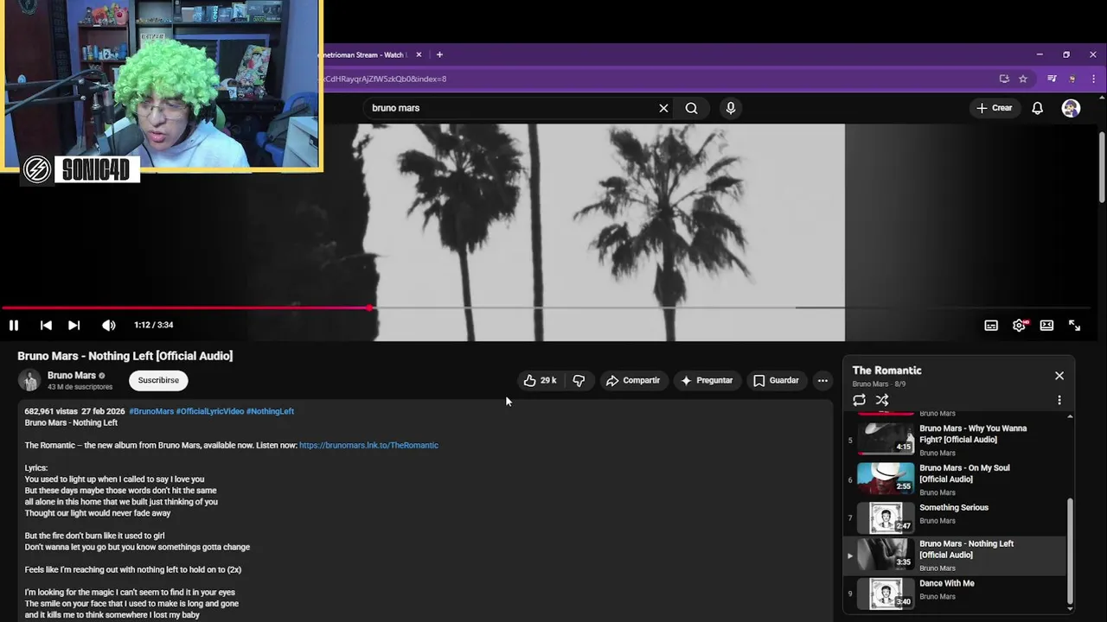Open Chrome three-dot menu
This screenshot has height=622, width=1107.
[1092, 79]
